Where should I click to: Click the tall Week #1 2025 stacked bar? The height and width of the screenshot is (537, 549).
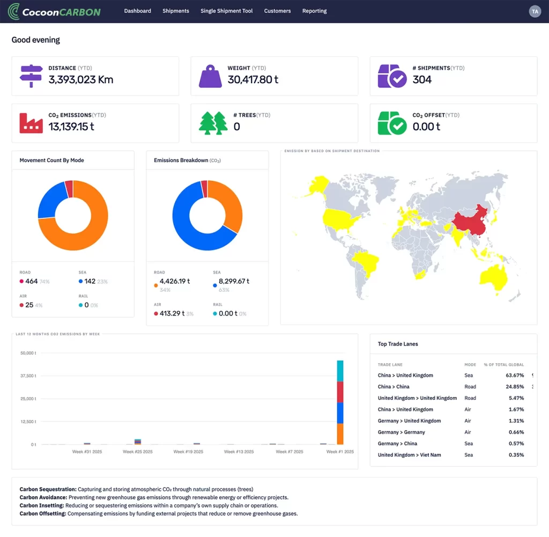[340, 402]
